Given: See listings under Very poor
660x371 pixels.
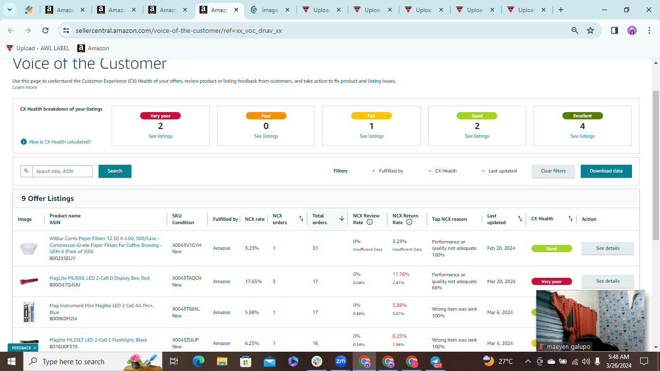Looking at the screenshot, I should [160, 136].
